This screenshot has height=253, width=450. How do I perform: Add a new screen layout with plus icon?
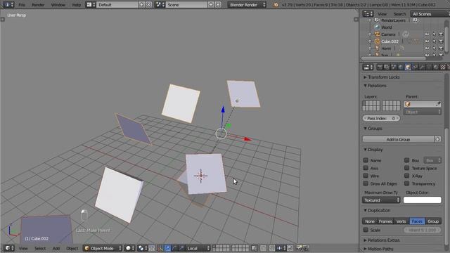point(142,5)
